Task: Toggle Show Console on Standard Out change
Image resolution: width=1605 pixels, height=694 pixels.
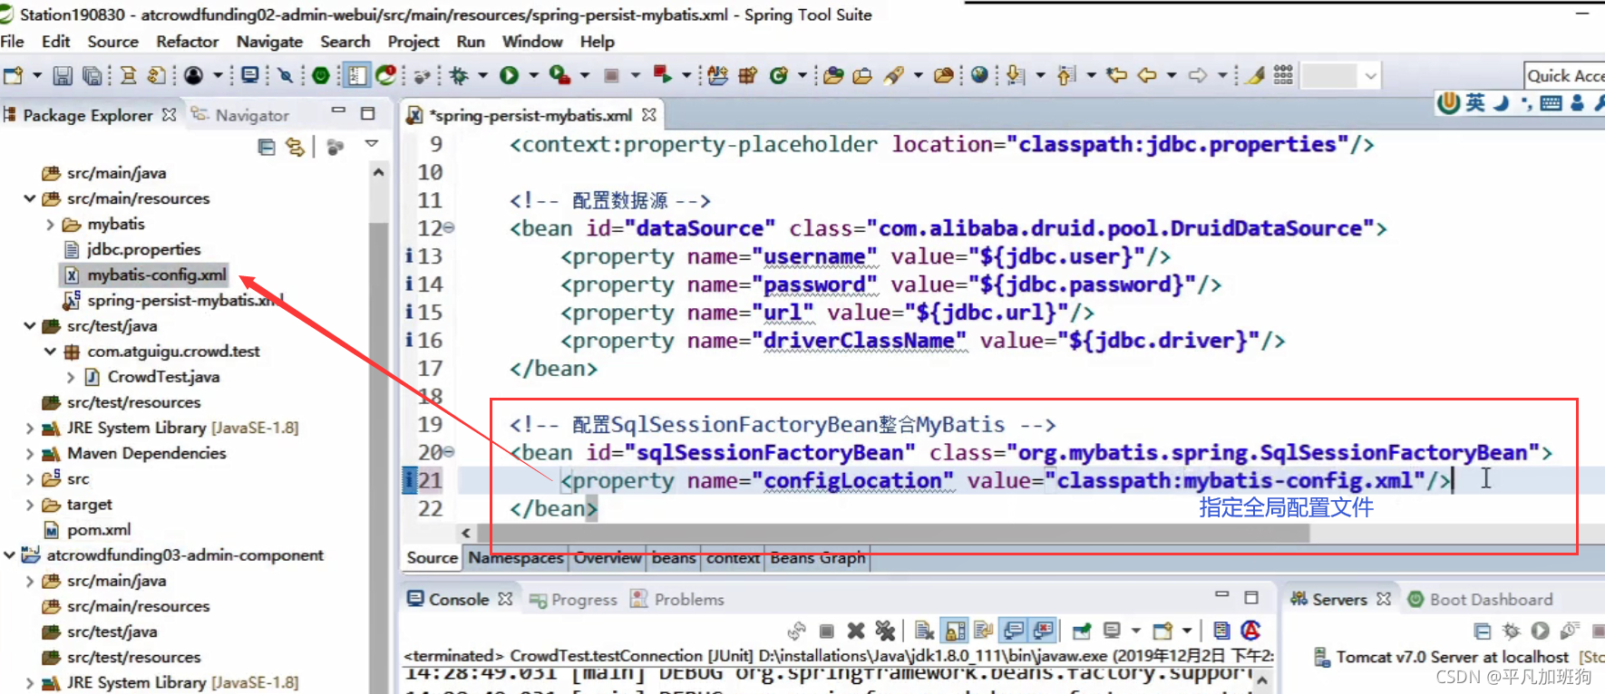Action: (x=1014, y=631)
